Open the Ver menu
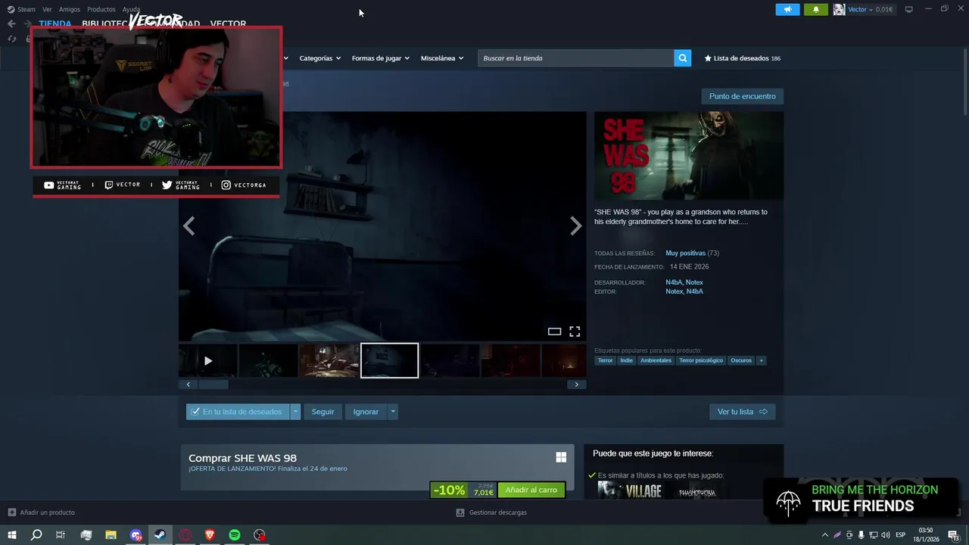This screenshot has width=969, height=545. coord(47,10)
